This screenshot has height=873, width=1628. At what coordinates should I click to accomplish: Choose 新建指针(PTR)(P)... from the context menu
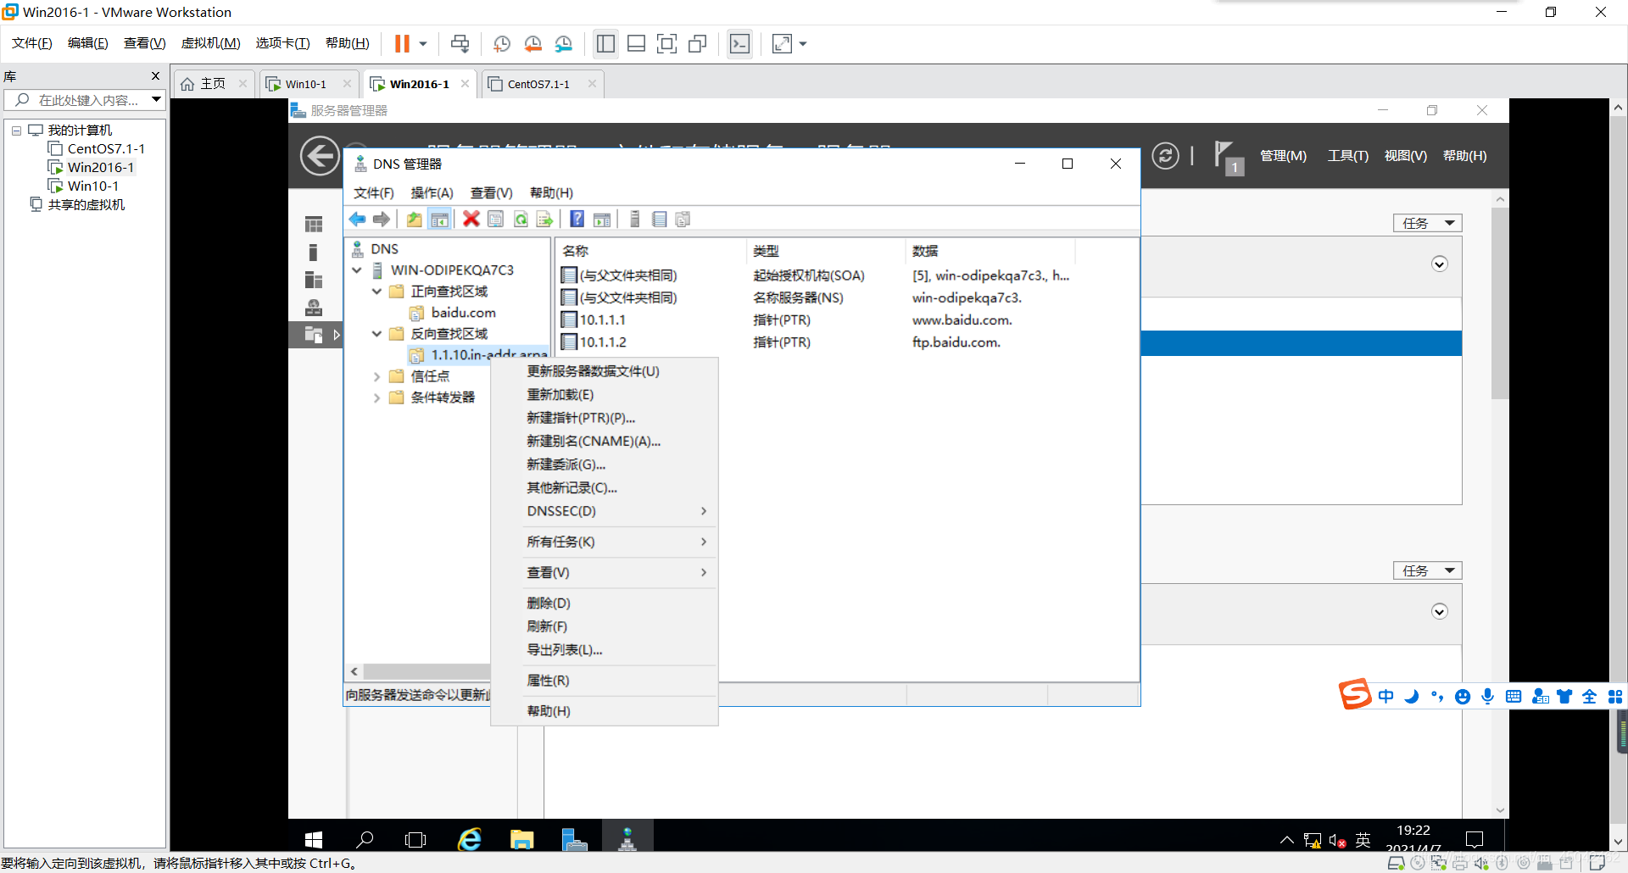[605, 418]
